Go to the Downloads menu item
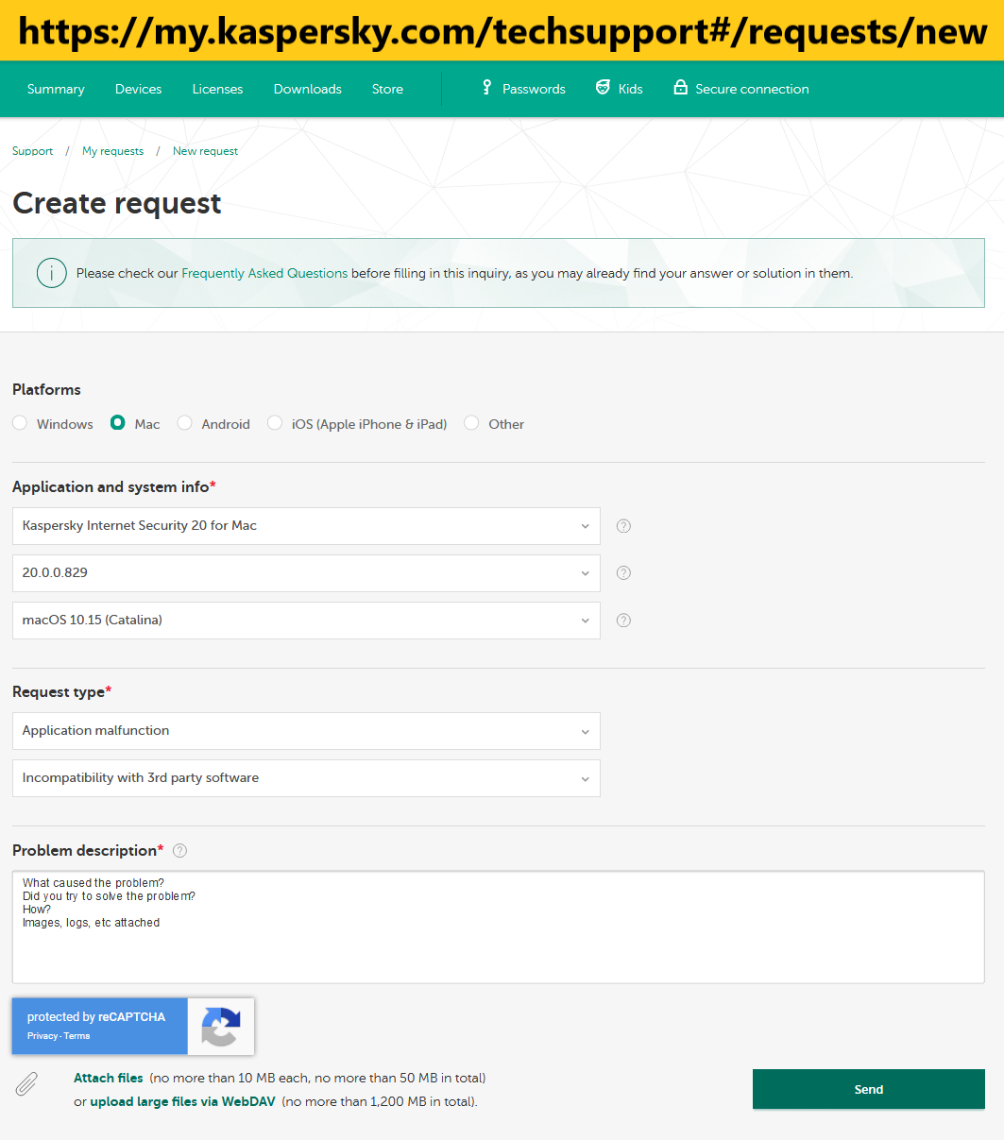The width and height of the screenshot is (1004, 1140). [308, 89]
